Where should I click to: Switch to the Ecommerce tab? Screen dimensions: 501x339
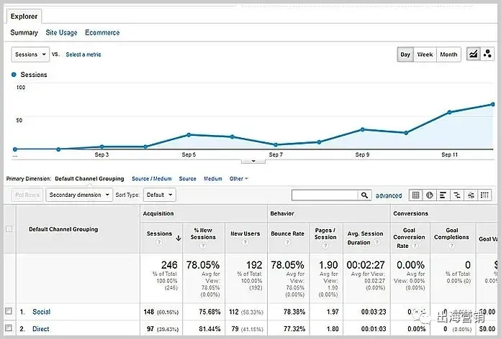[102, 32]
